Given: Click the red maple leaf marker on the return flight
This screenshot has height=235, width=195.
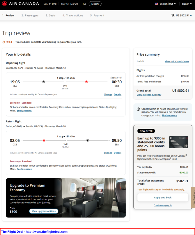Looking at the screenshot, I should pos(44,140).
